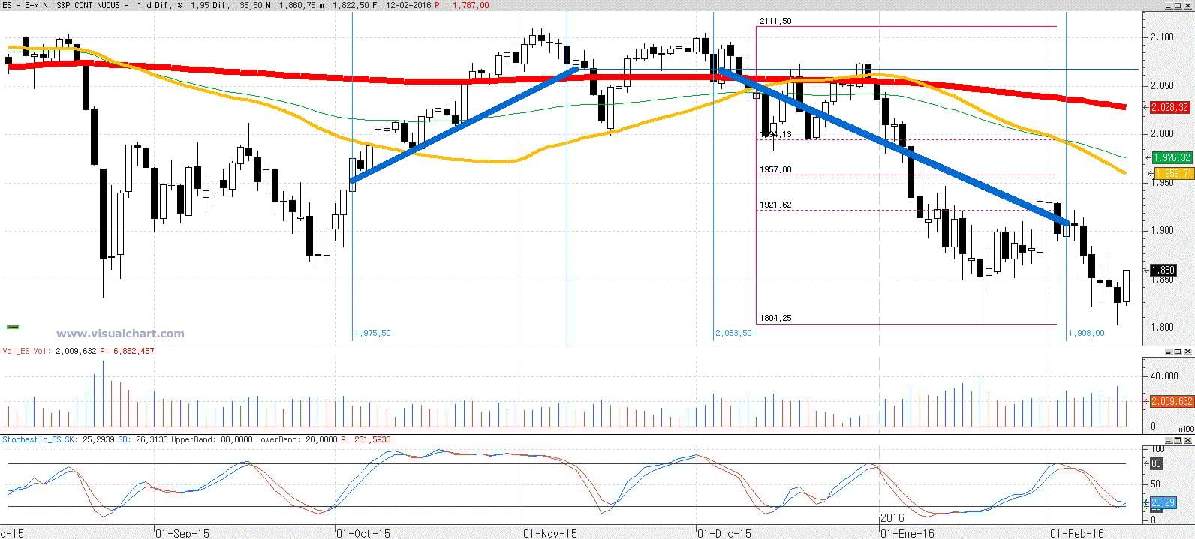Click the 01-Oct-15 date axis label

[363, 534]
